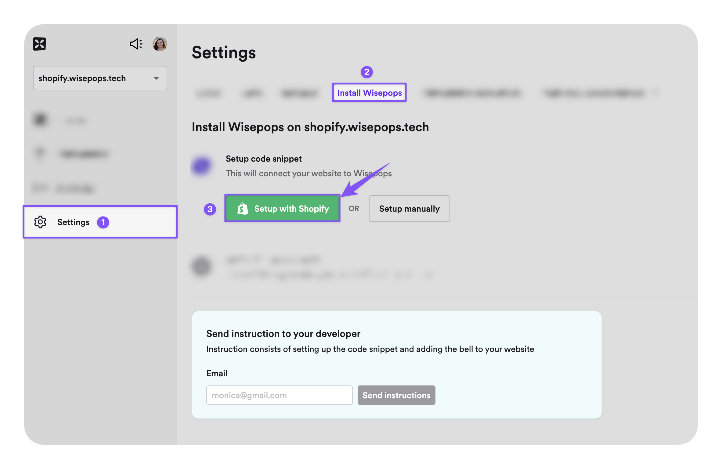Select the Settings gear icon in sidebar
This screenshot has height=469, width=722.
[x=40, y=222]
